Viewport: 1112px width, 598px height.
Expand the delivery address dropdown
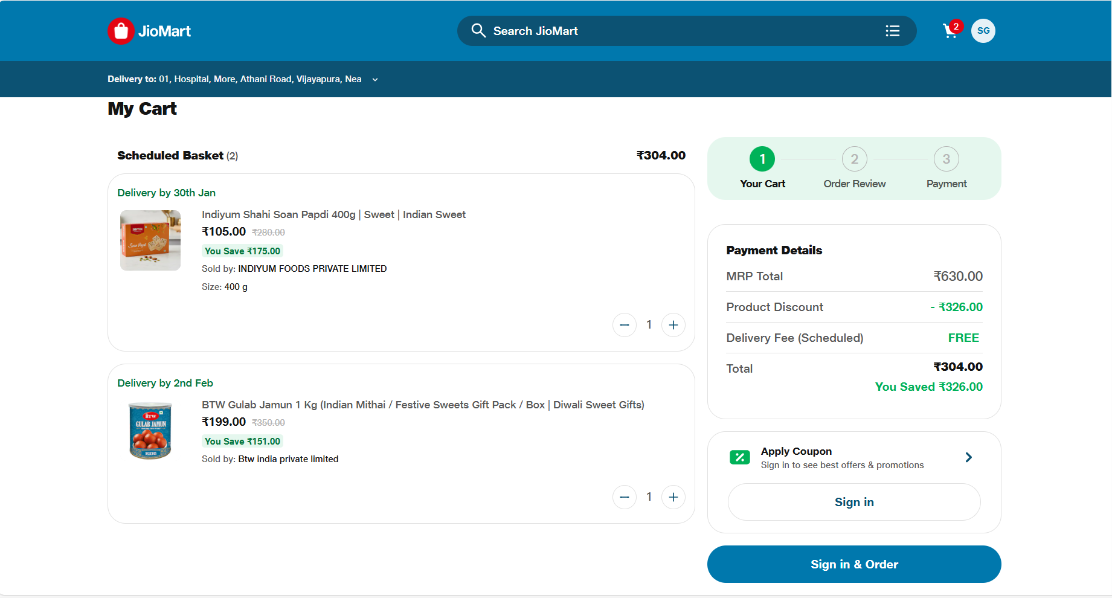click(x=375, y=80)
